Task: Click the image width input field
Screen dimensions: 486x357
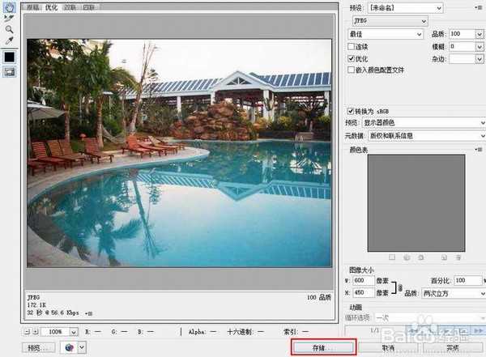Action: [x=365, y=280]
